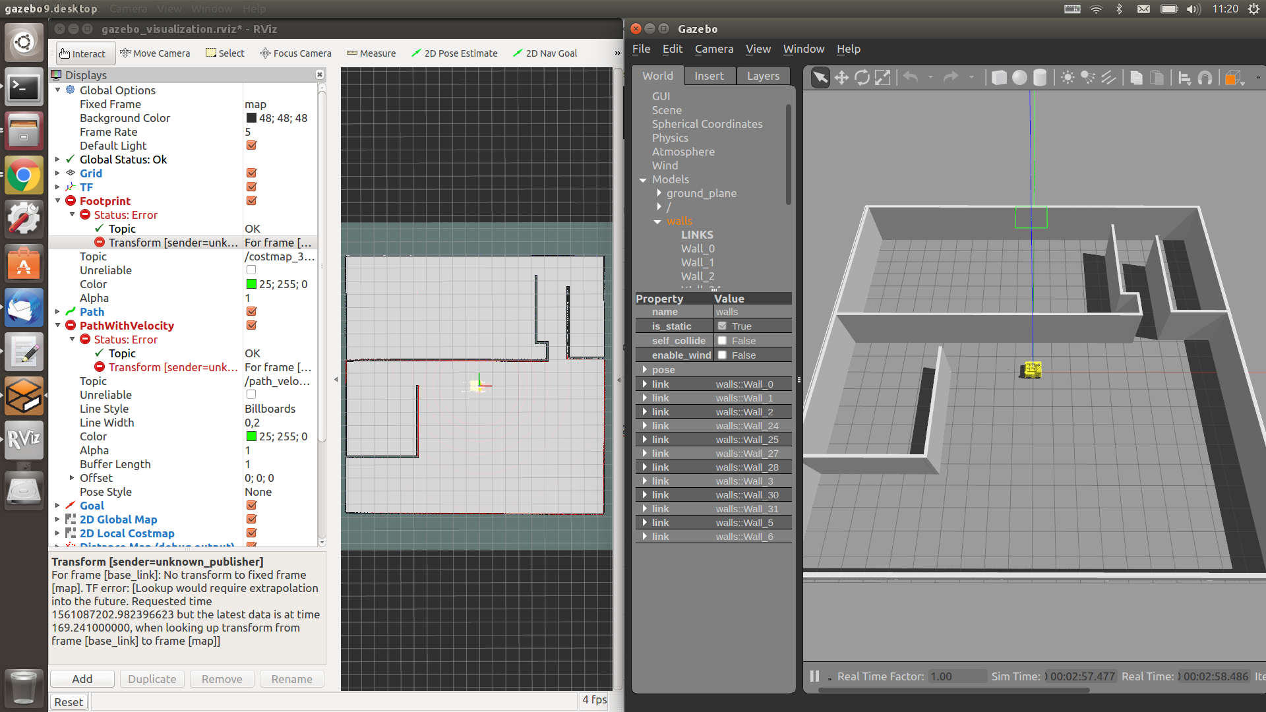Expand the ground_plane model tree item
Image resolution: width=1266 pixels, height=712 pixels.
659,193
